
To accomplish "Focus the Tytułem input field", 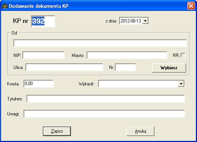I will pyautogui.click(x=106, y=99).
